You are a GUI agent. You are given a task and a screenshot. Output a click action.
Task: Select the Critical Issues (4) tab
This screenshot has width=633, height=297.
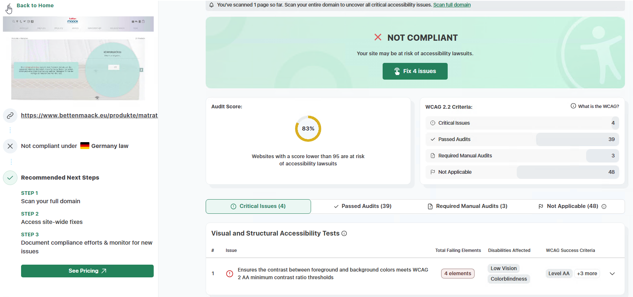258,206
